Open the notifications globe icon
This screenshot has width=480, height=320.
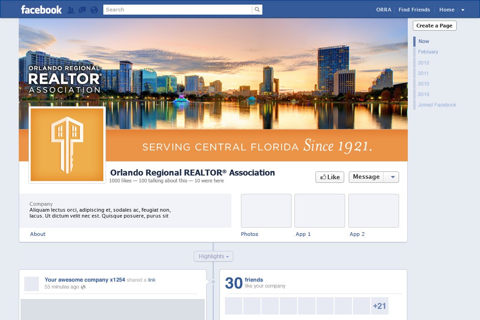click(94, 10)
